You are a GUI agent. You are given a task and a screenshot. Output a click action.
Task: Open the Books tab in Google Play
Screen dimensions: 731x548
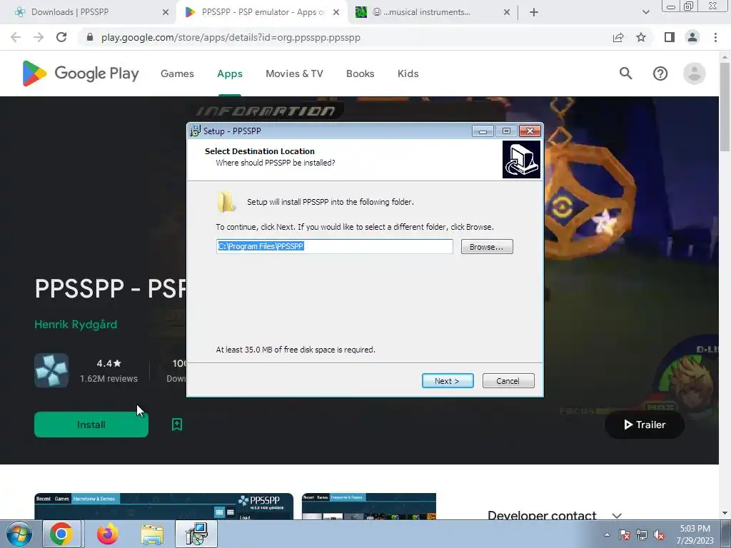coord(360,73)
